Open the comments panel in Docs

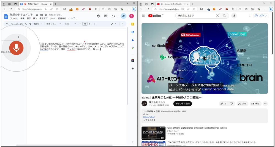click(x=105, y=16)
